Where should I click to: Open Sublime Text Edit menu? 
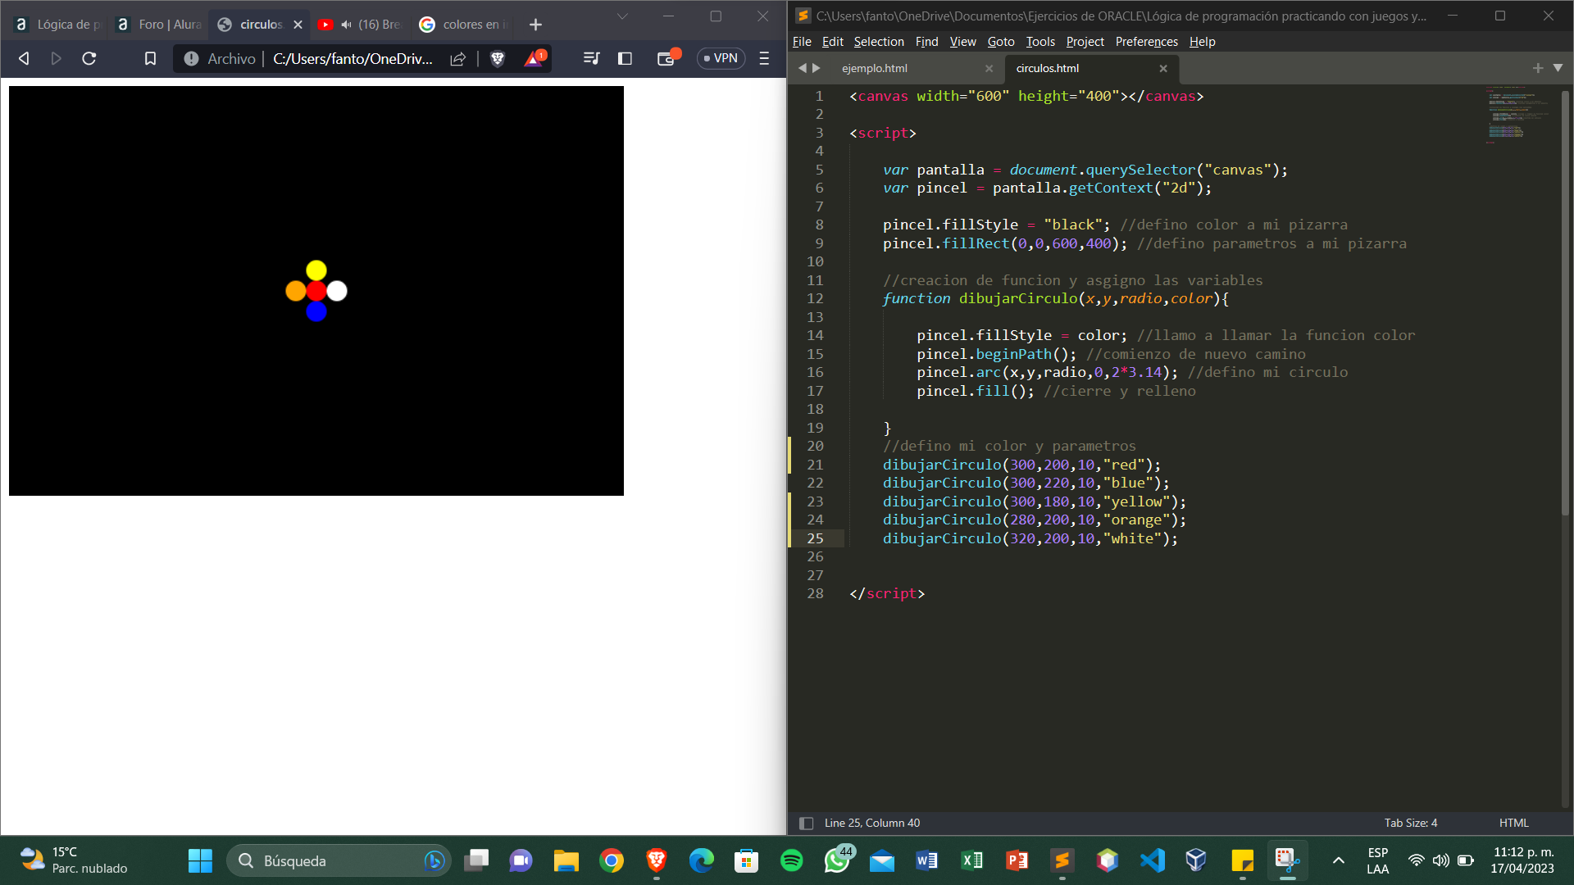832,42
